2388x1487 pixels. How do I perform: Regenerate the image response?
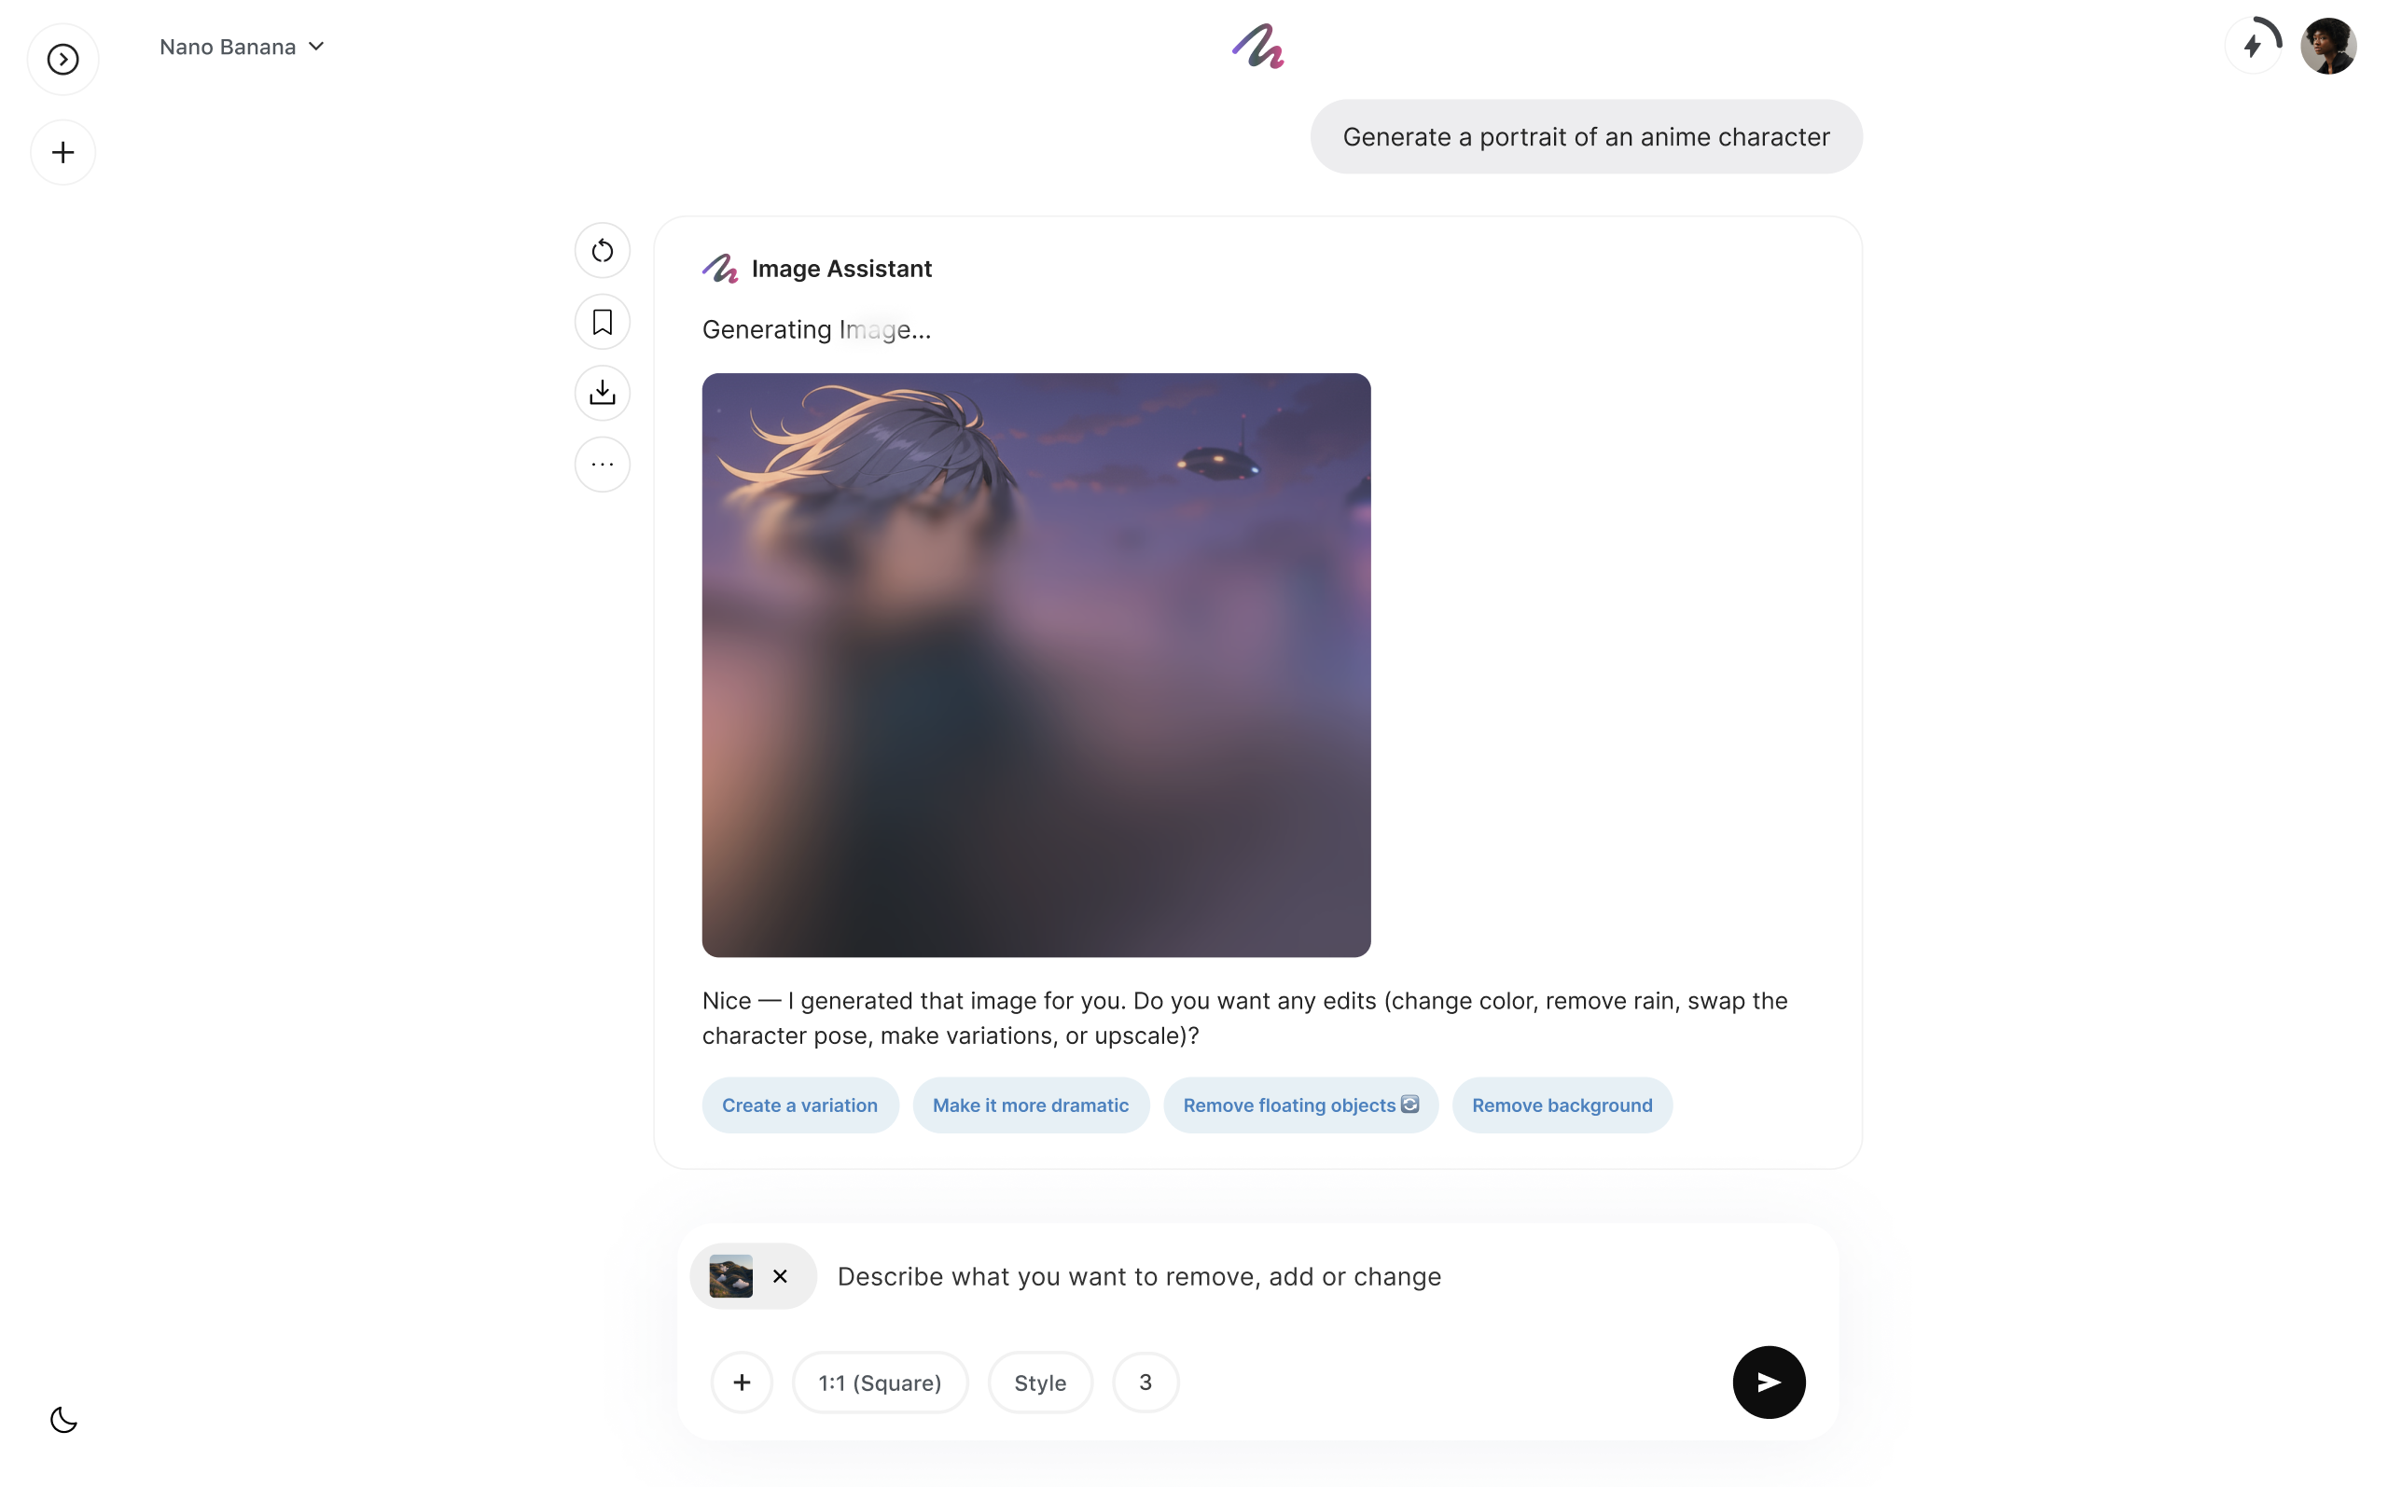(x=602, y=251)
